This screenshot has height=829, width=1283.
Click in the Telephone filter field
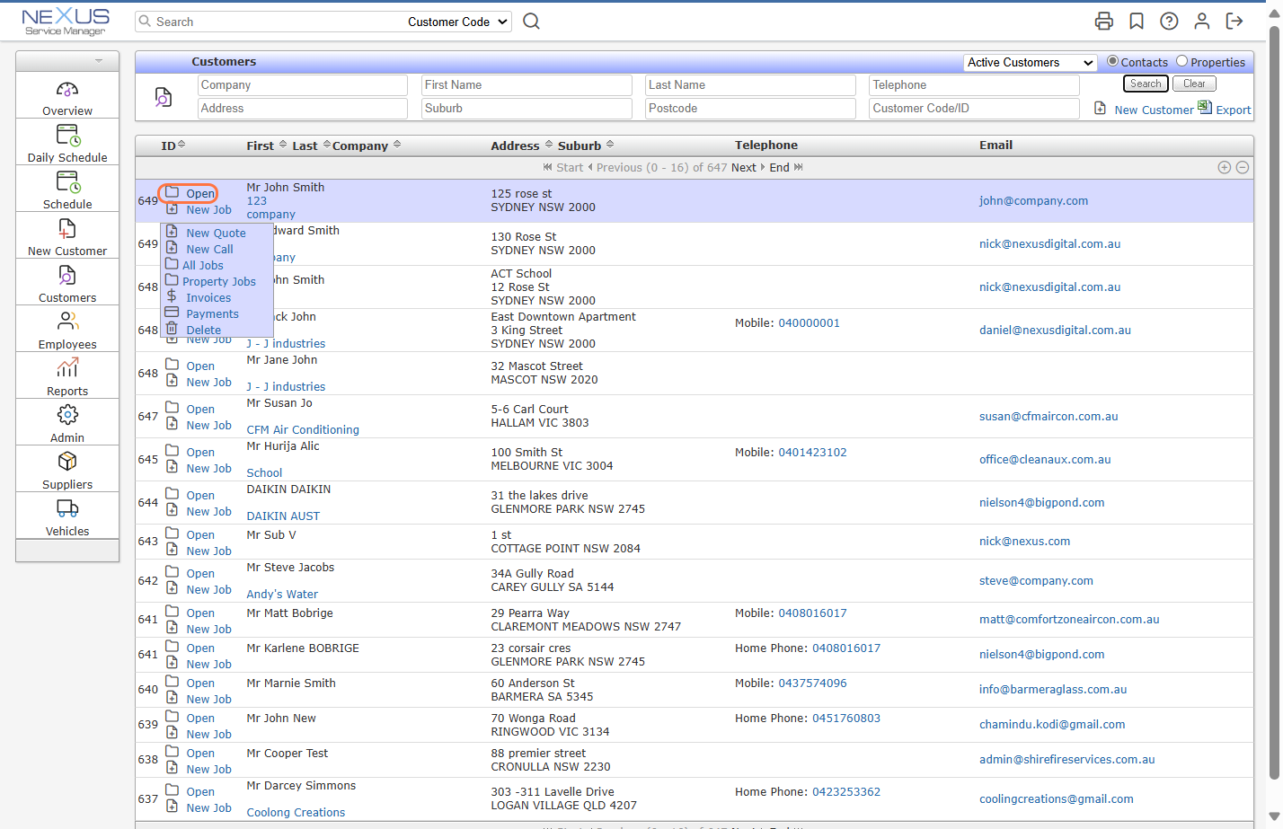974,84
